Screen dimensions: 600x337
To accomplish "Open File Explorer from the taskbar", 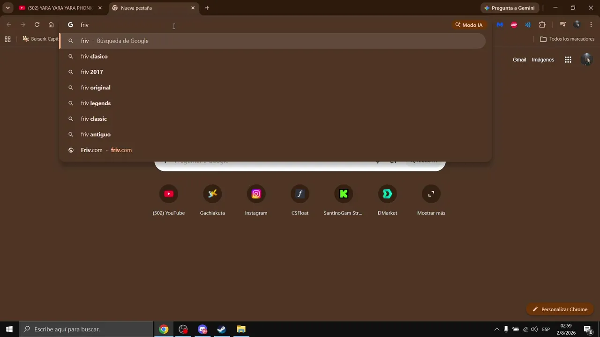I will (x=241, y=330).
